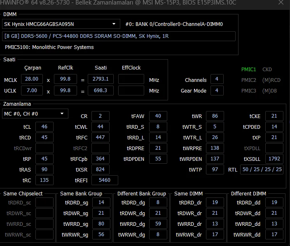Click the UCLK clock value 698.3
Screen dimensions: 290x246
(x=101, y=91)
